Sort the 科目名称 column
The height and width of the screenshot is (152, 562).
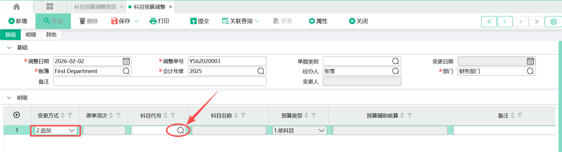[236, 115]
